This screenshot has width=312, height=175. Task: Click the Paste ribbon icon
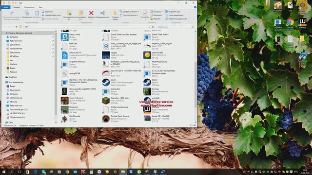click(37, 13)
